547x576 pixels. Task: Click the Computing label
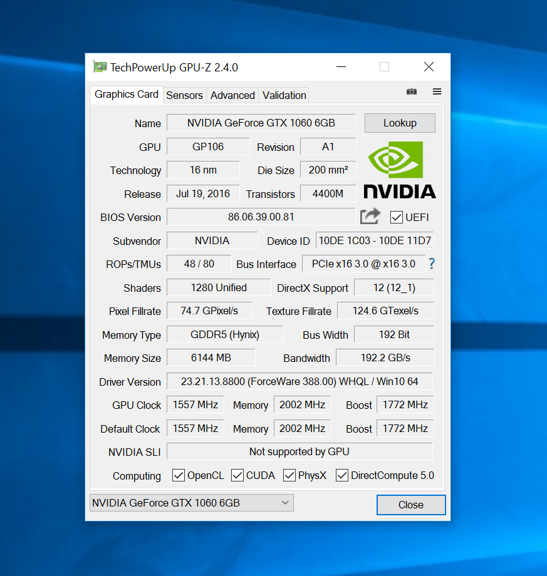137,476
